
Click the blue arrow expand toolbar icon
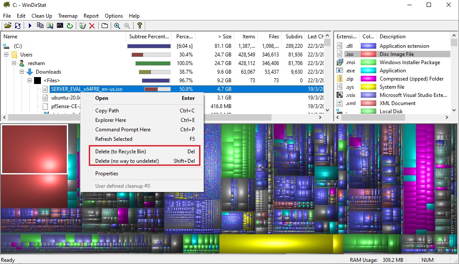(30, 26)
